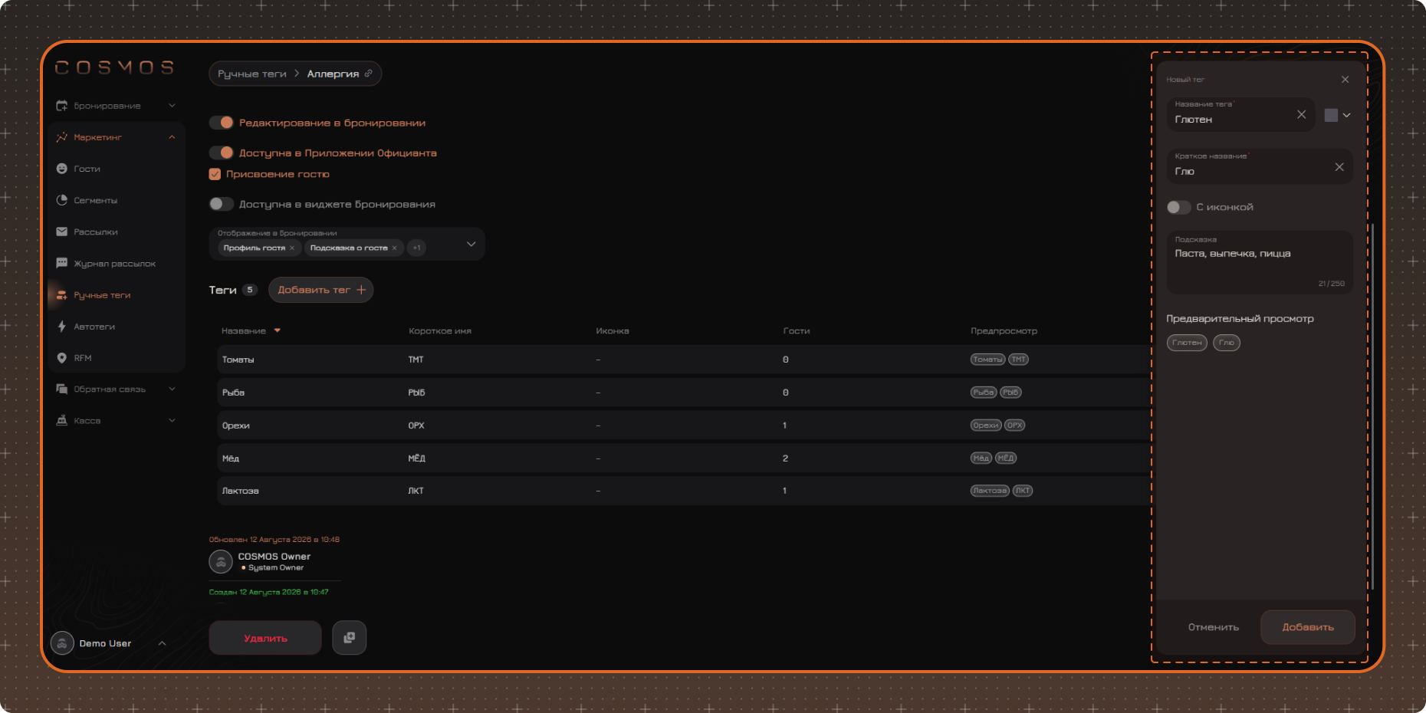The image size is (1426, 713).
Task: Open Рассылки envelope icon
Action: click(x=62, y=232)
